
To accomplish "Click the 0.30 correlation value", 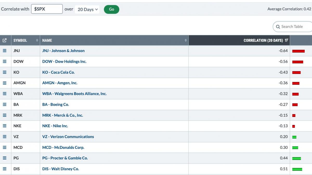I will (284, 147).
